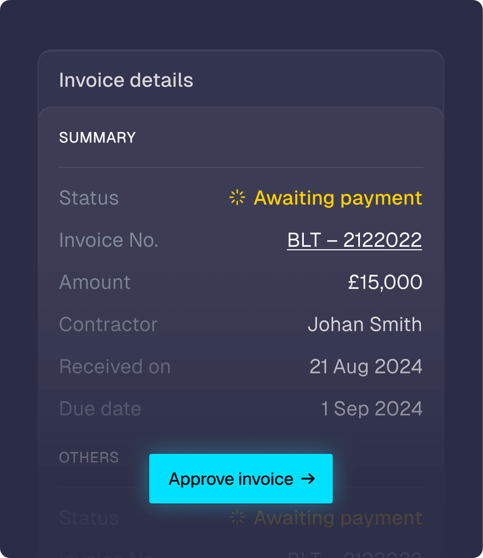Click the Due date 1 Sep 2024
This screenshot has height=558, width=483.
point(371,409)
